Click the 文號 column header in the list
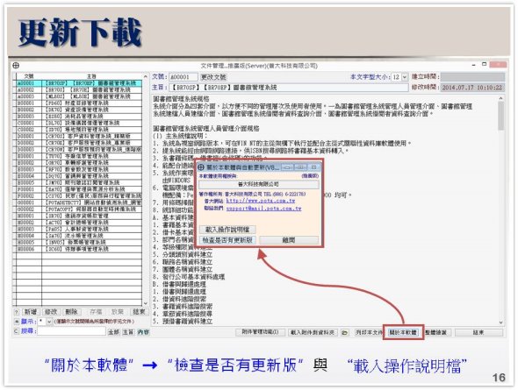518x390 pixels. (29, 76)
